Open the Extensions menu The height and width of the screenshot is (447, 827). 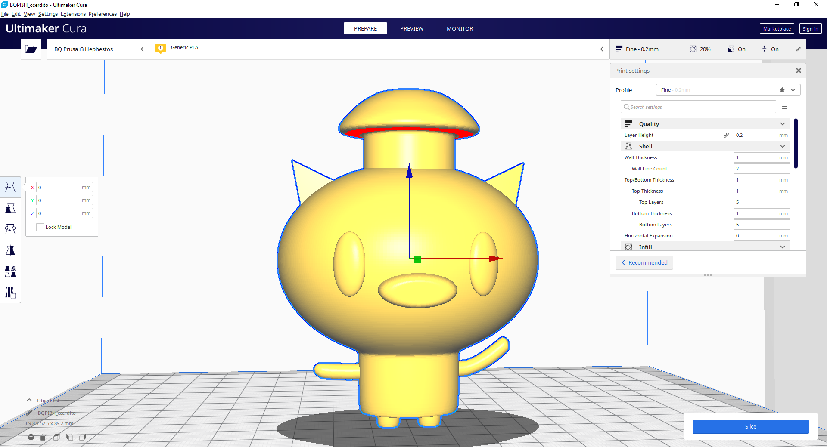point(73,14)
